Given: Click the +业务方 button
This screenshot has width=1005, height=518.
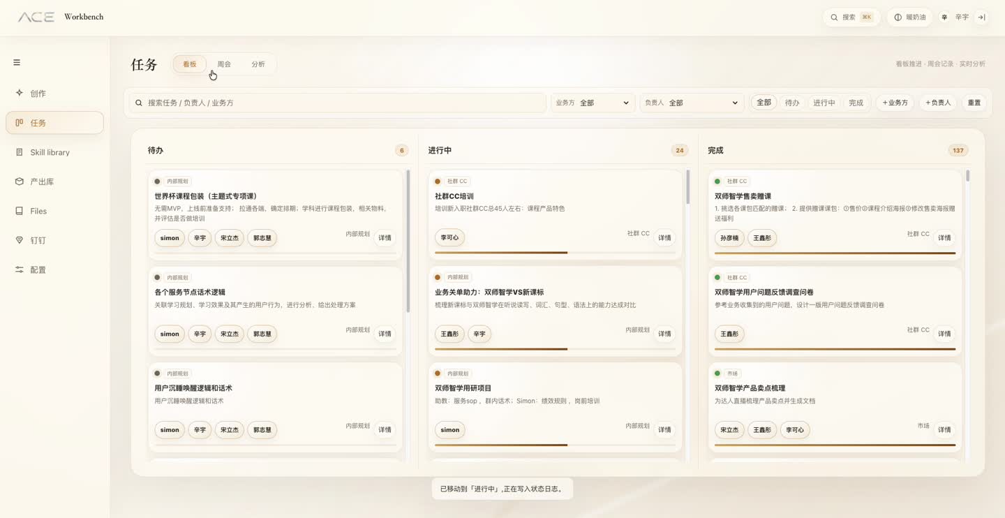Looking at the screenshot, I should 895,103.
